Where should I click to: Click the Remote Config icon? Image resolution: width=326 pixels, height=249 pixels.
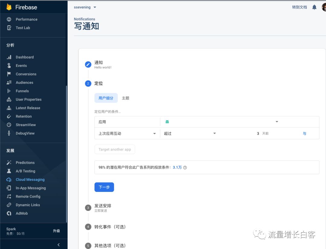[9, 196]
